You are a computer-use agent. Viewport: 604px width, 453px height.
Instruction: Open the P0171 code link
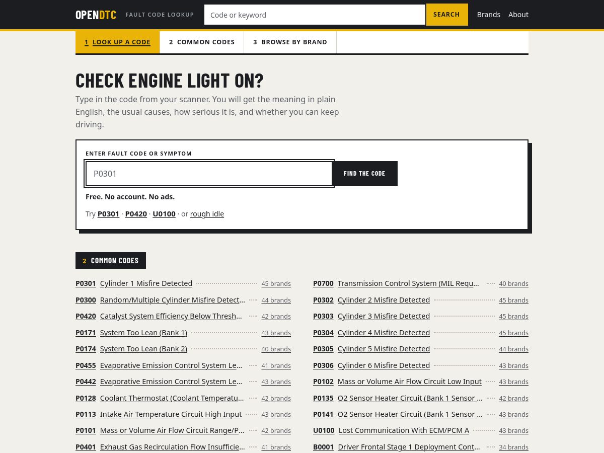point(86,333)
